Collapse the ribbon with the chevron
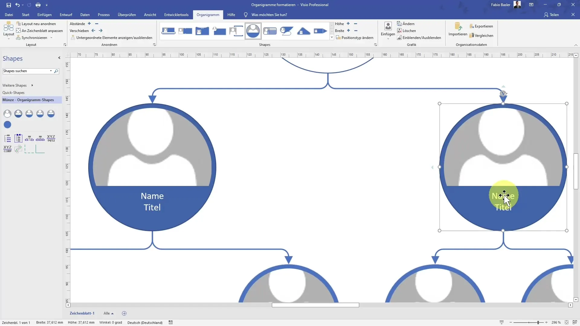The height and width of the screenshot is (326, 580). coord(576,45)
